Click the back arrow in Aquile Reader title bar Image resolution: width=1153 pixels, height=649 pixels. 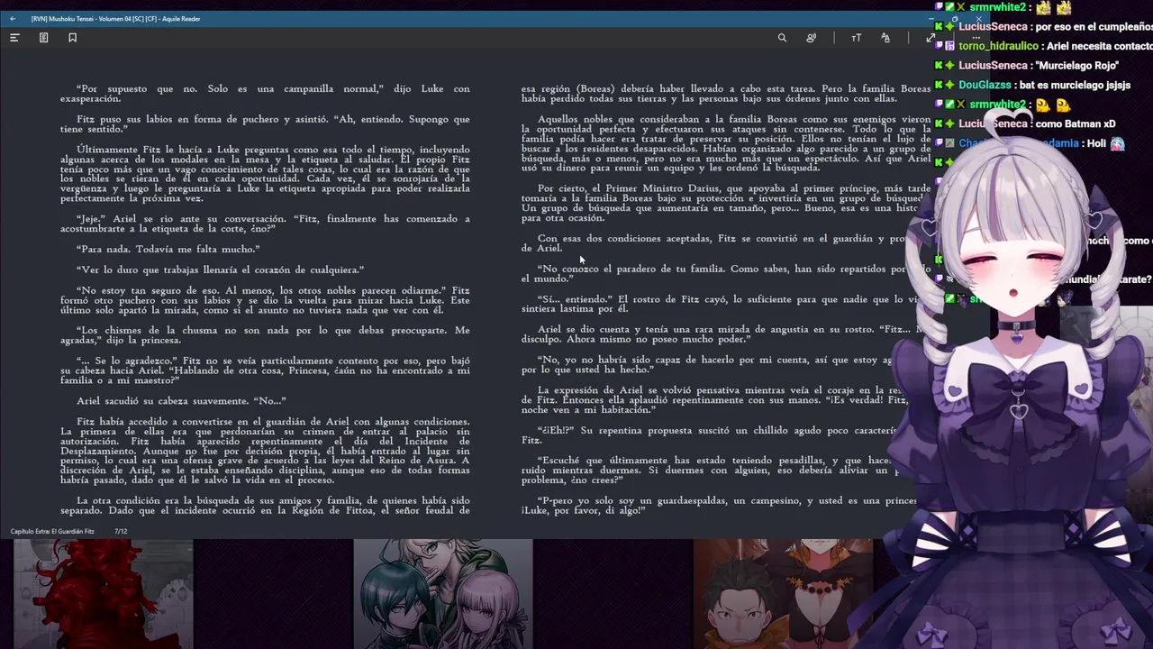[13, 19]
